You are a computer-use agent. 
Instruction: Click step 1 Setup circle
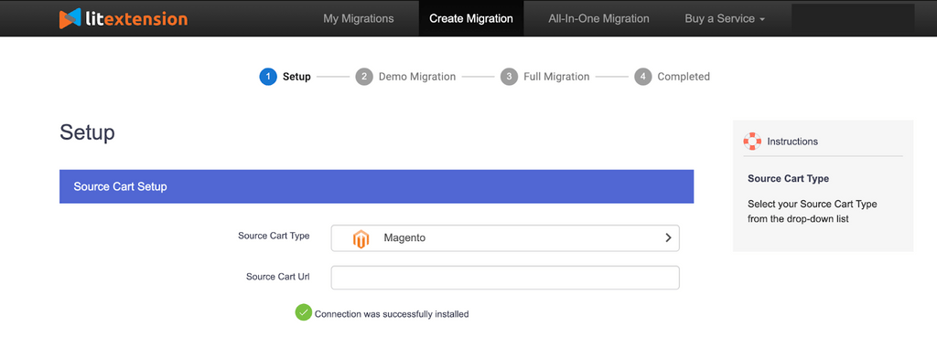[x=268, y=77]
